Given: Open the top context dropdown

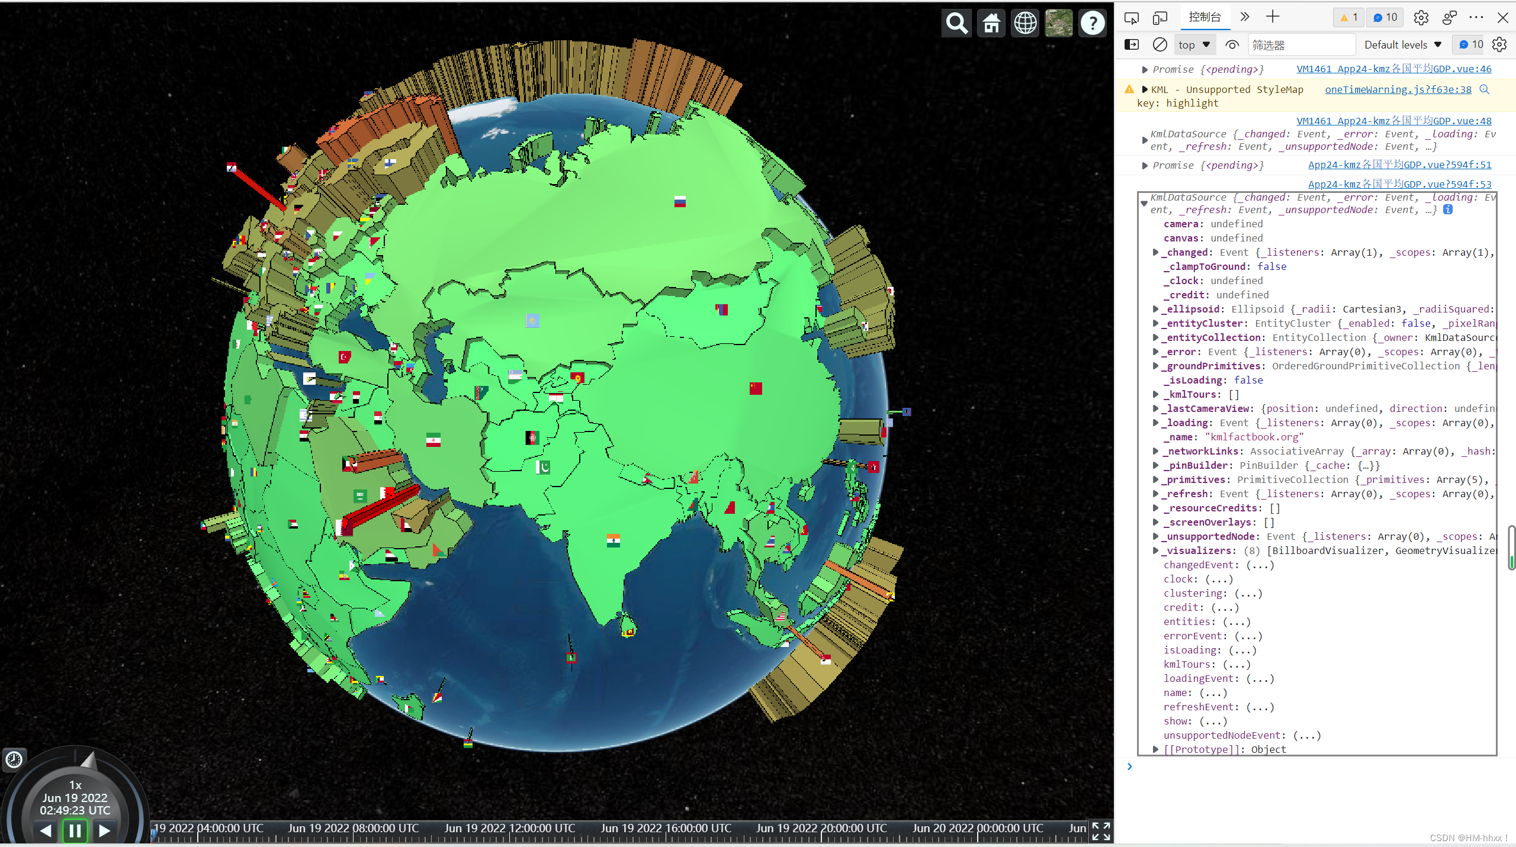Looking at the screenshot, I should (x=1194, y=44).
